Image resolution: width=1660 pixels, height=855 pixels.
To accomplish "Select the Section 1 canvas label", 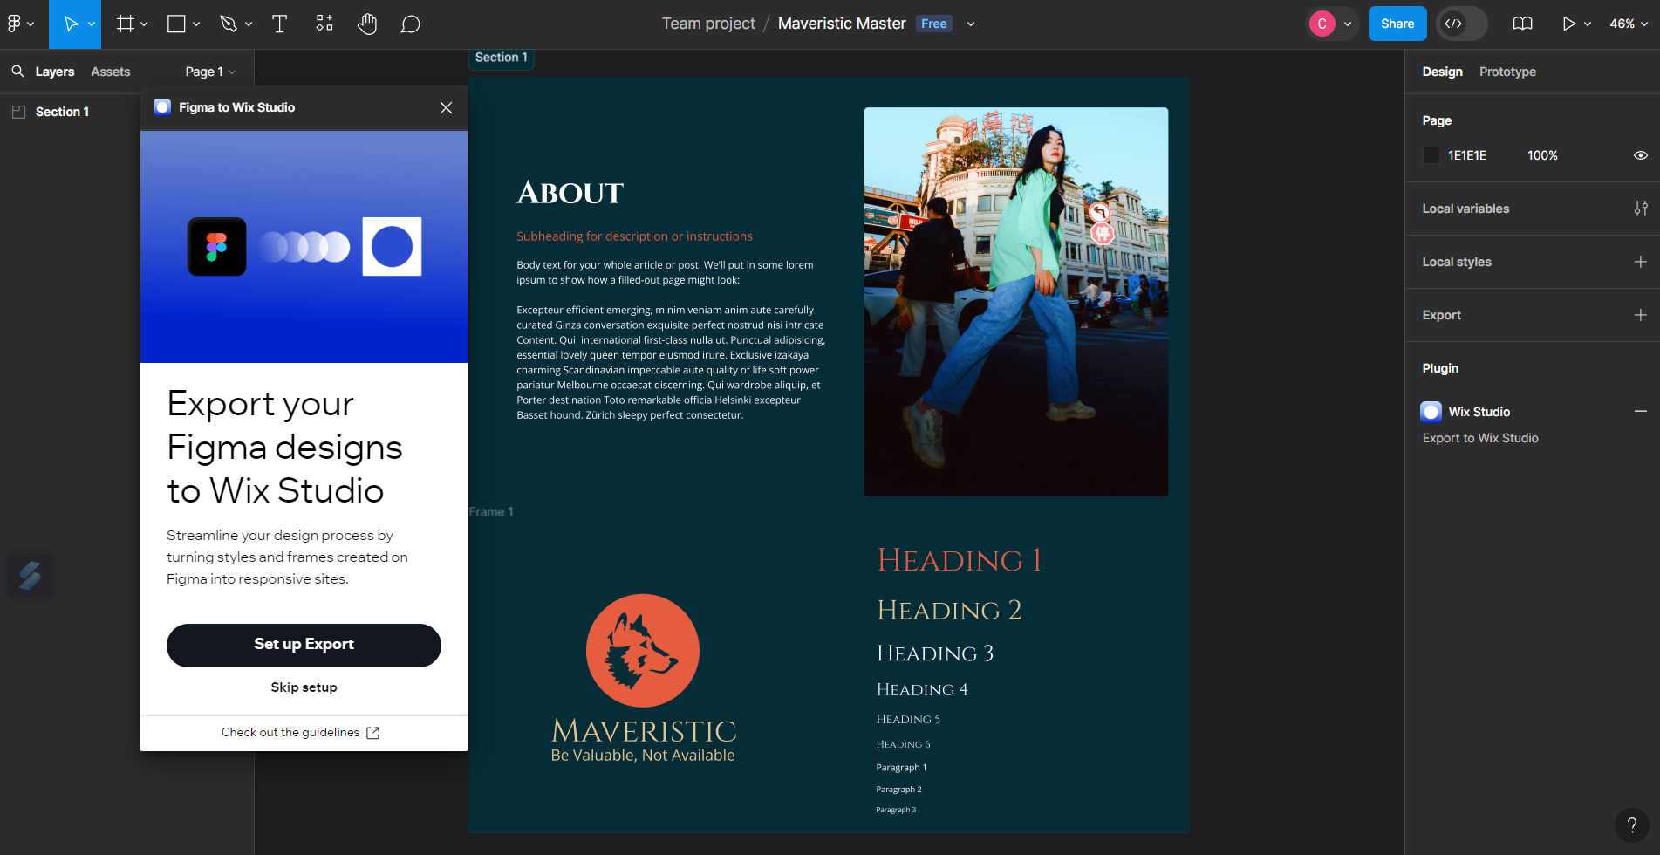I will click(501, 58).
